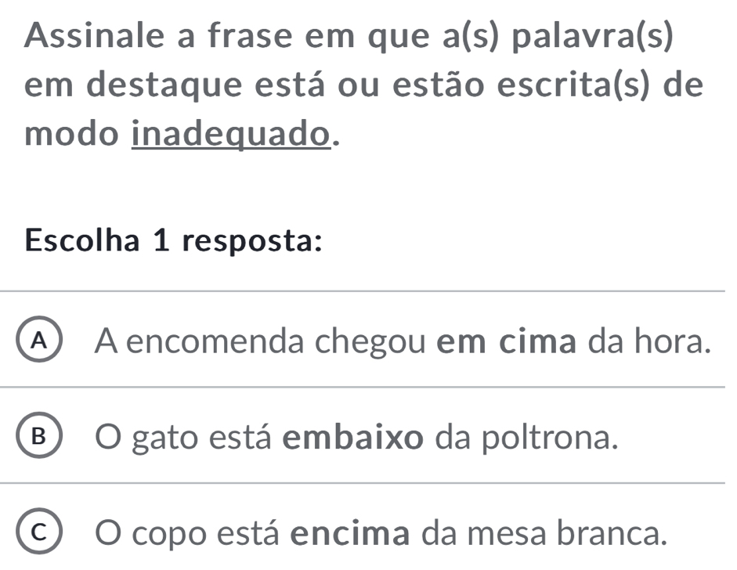This screenshot has height=570, width=737.
Task: Click the word 'destaque' in the question
Action: pyautogui.click(x=161, y=85)
